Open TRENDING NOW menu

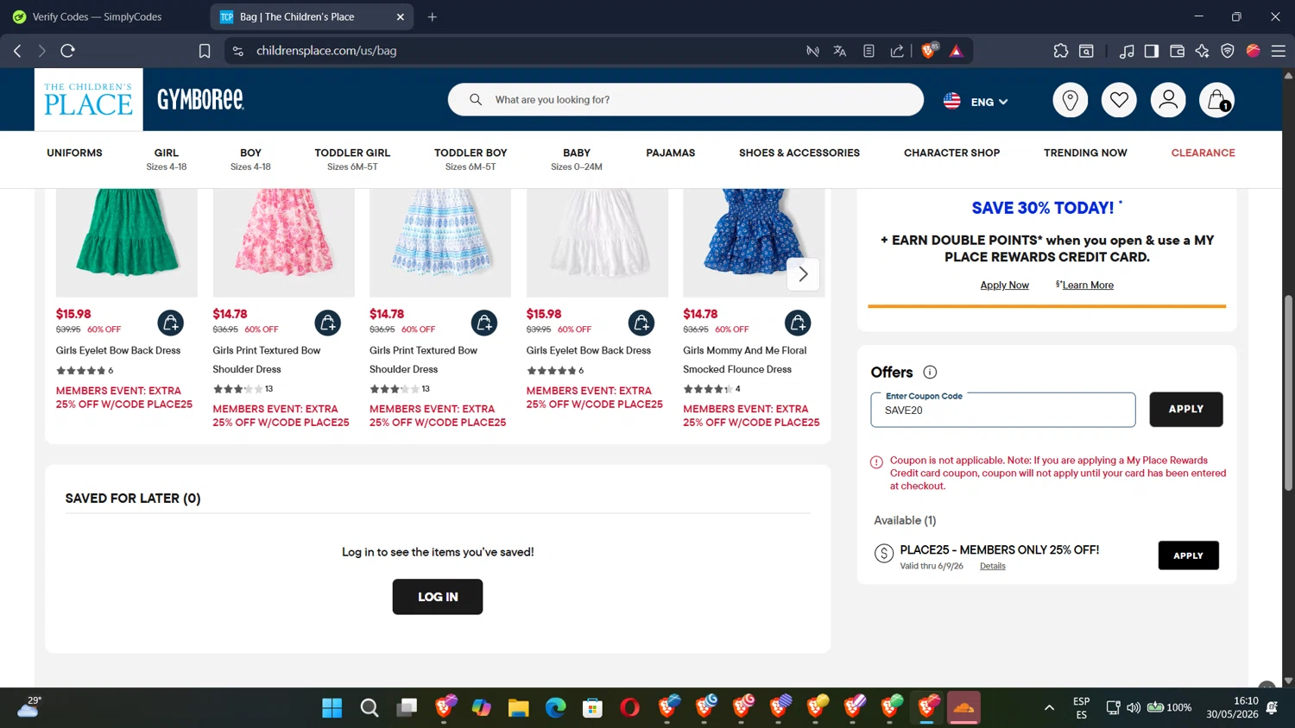(x=1085, y=153)
